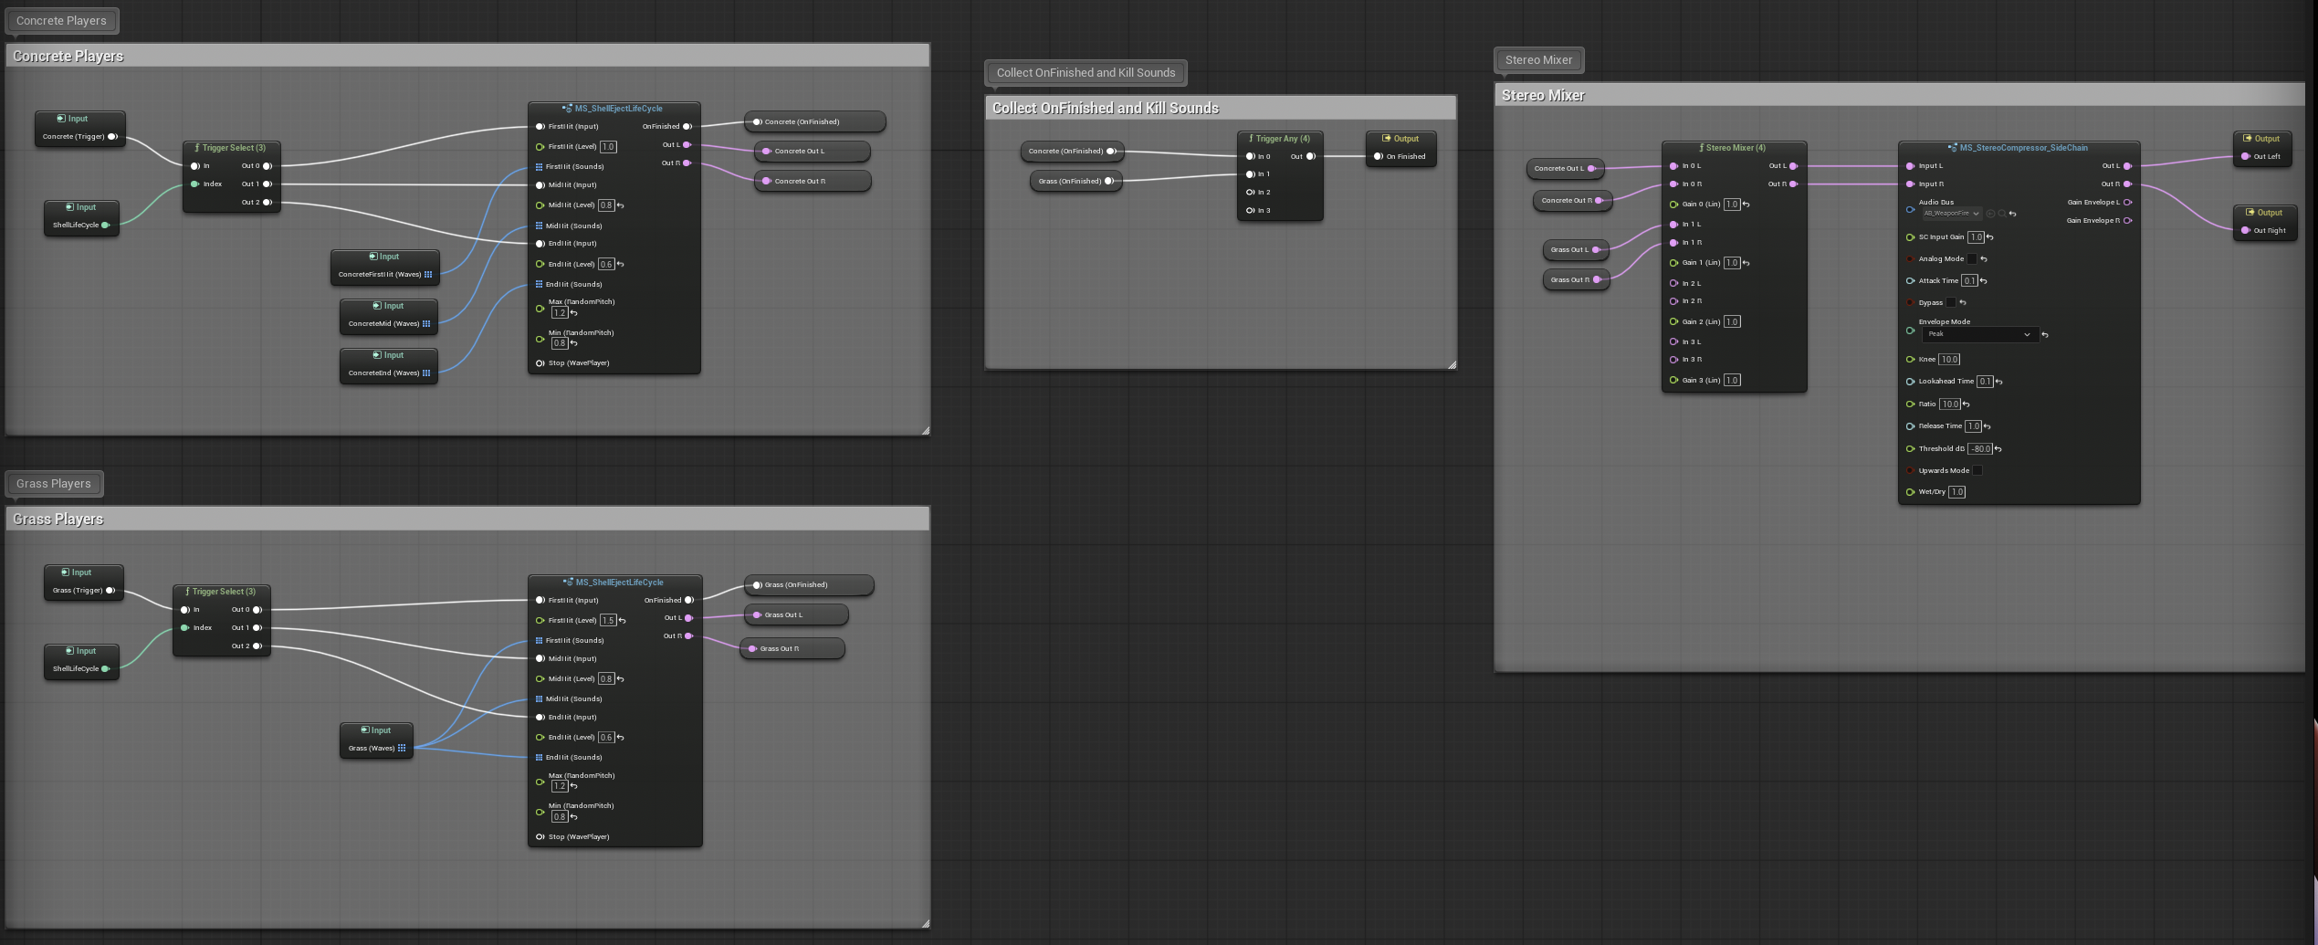Viewport: 2318px width, 945px height.
Task: Toggle the Analog Mode checkbox
Action: [x=1972, y=259]
